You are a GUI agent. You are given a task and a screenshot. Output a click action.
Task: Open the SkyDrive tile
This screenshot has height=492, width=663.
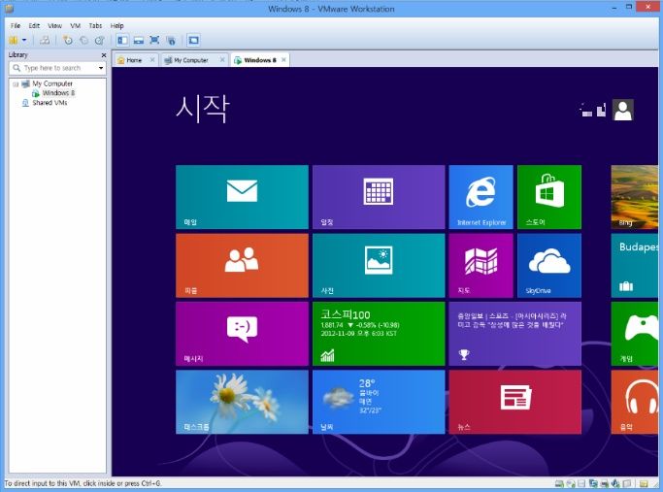[x=549, y=266]
